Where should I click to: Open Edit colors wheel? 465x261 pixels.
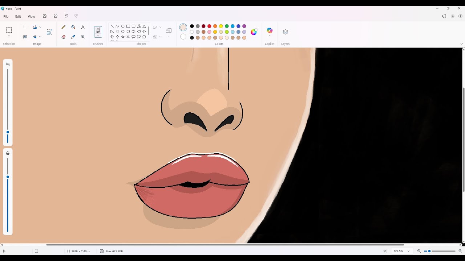pyautogui.click(x=254, y=32)
